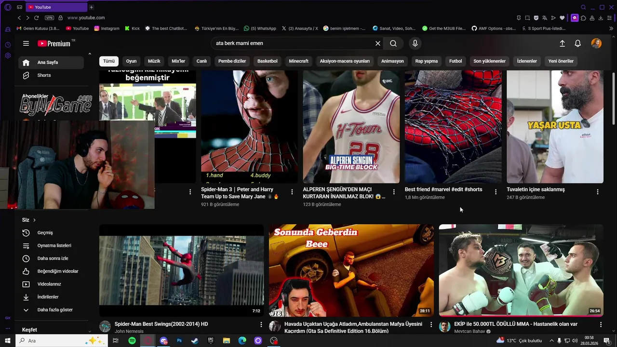Open Daha sonra izle list
Screen dimensions: 617x347
51,258
